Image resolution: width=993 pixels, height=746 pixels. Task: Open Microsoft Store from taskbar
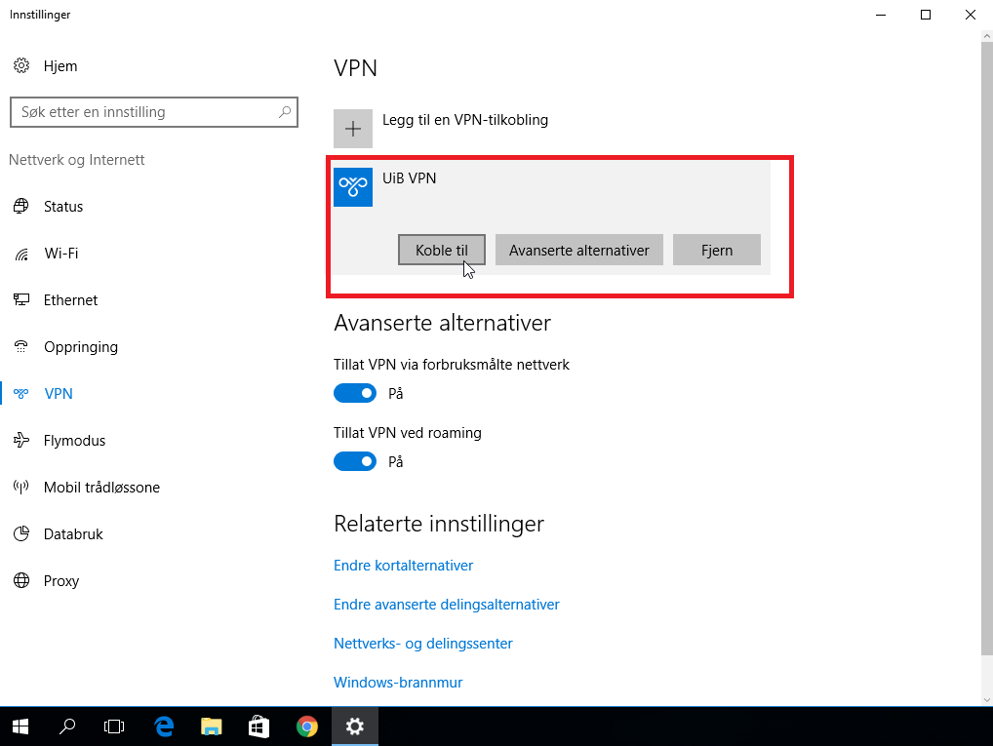pyautogui.click(x=259, y=726)
